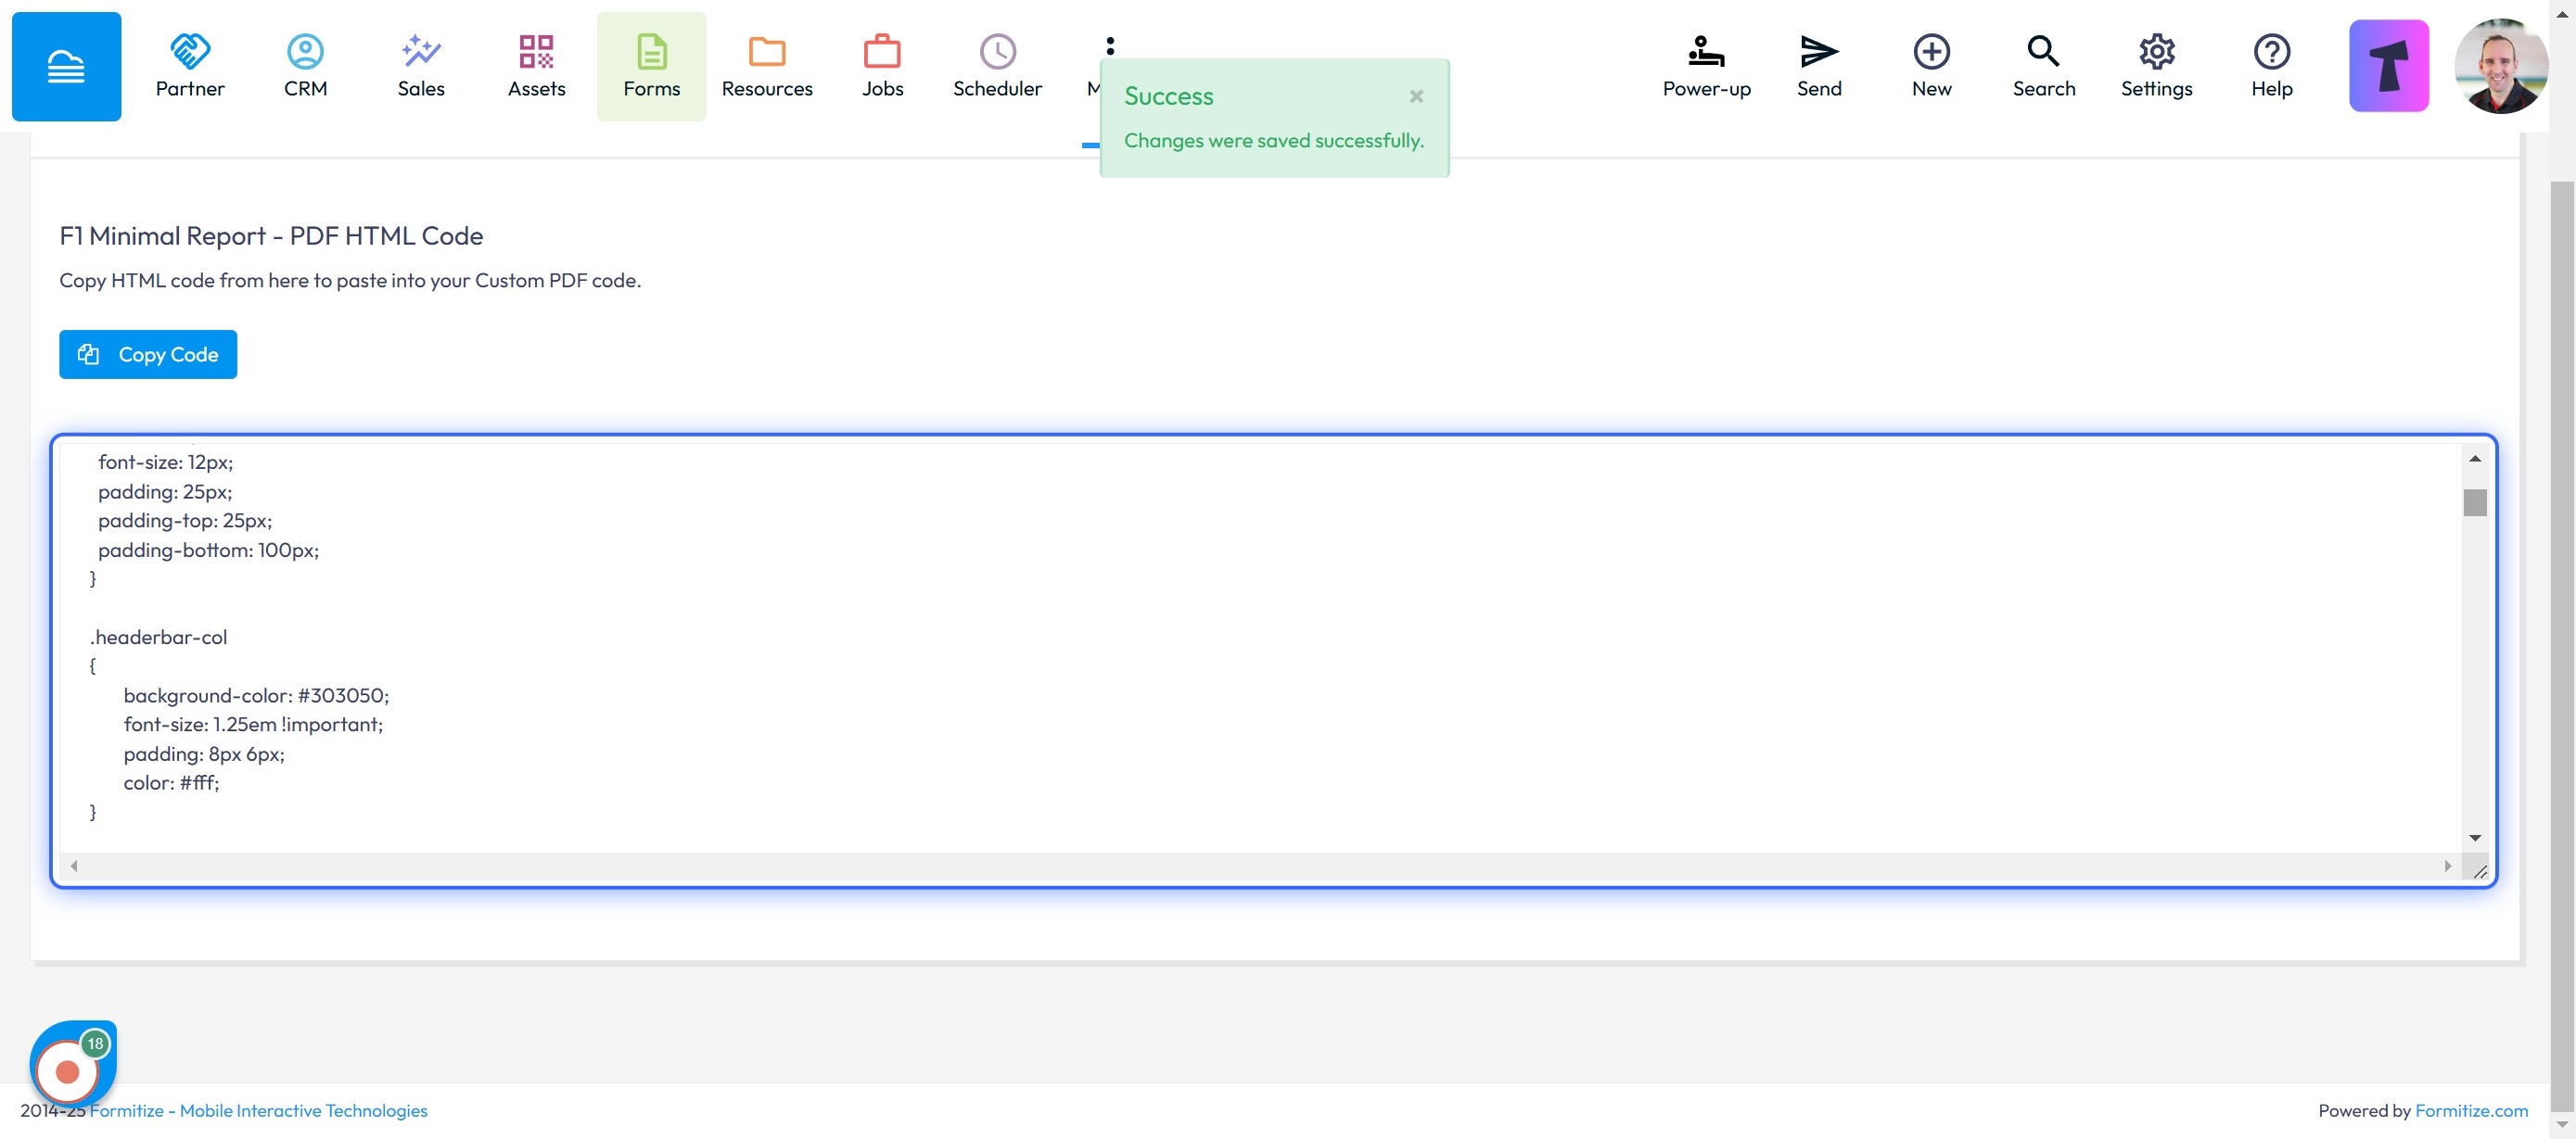Click the textarea resize handle
Viewport: 2576px width, 1139px height.
point(2479,871)
